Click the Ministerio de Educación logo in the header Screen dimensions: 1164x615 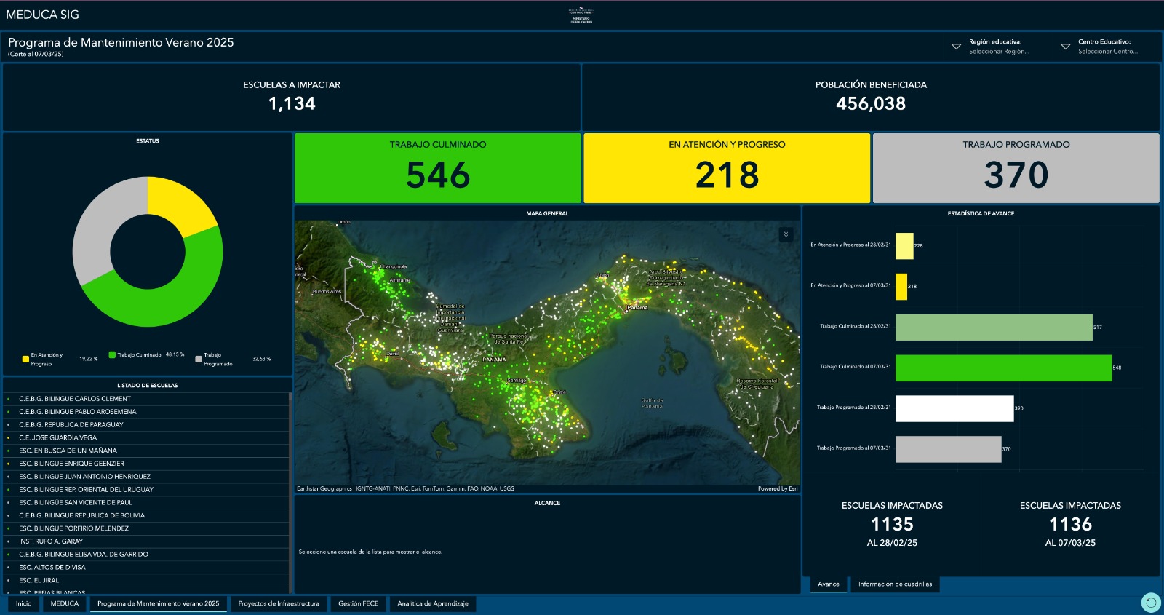click(581, 15)
